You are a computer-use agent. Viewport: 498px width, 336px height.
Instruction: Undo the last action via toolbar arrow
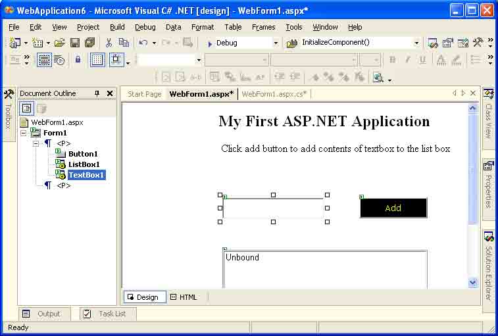(143, 43)
